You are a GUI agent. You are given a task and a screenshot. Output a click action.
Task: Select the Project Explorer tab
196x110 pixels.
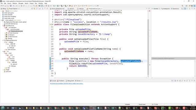[x=13, y=9]
